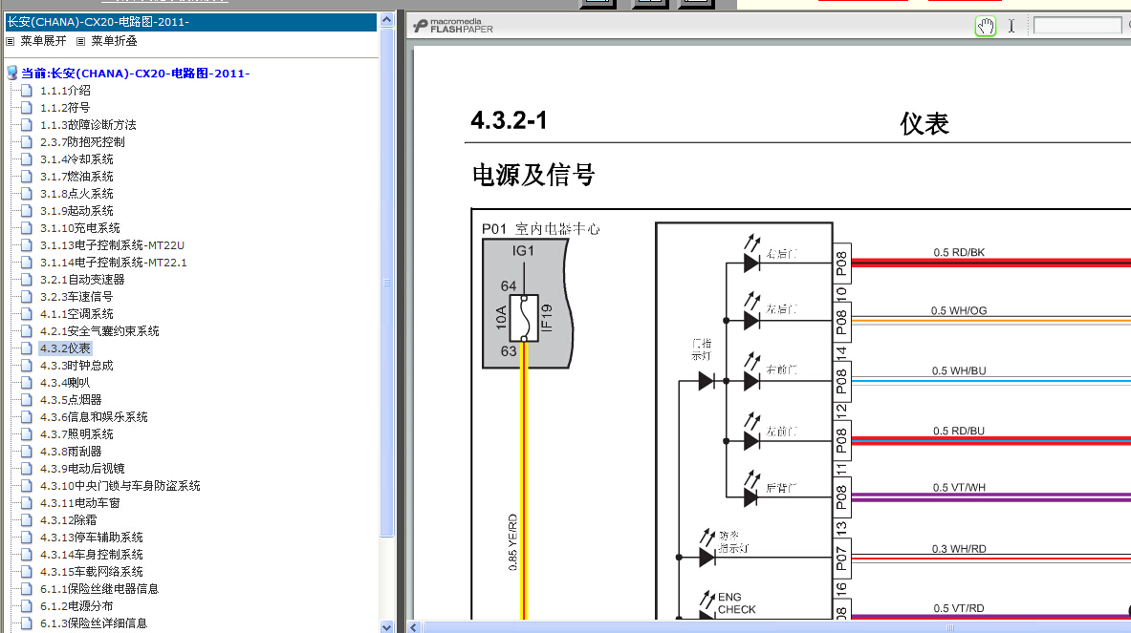Click page icon beside 4.3.2仪表
1131x633 pixels.
tap(27, 348)
